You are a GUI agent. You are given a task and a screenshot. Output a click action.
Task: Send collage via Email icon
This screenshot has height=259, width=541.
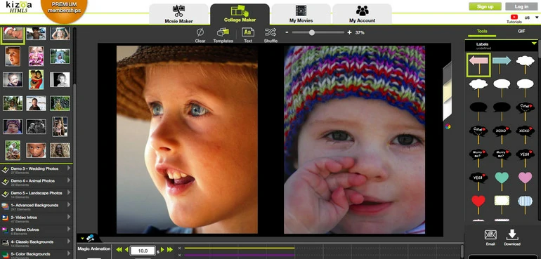tap(490, 238)
